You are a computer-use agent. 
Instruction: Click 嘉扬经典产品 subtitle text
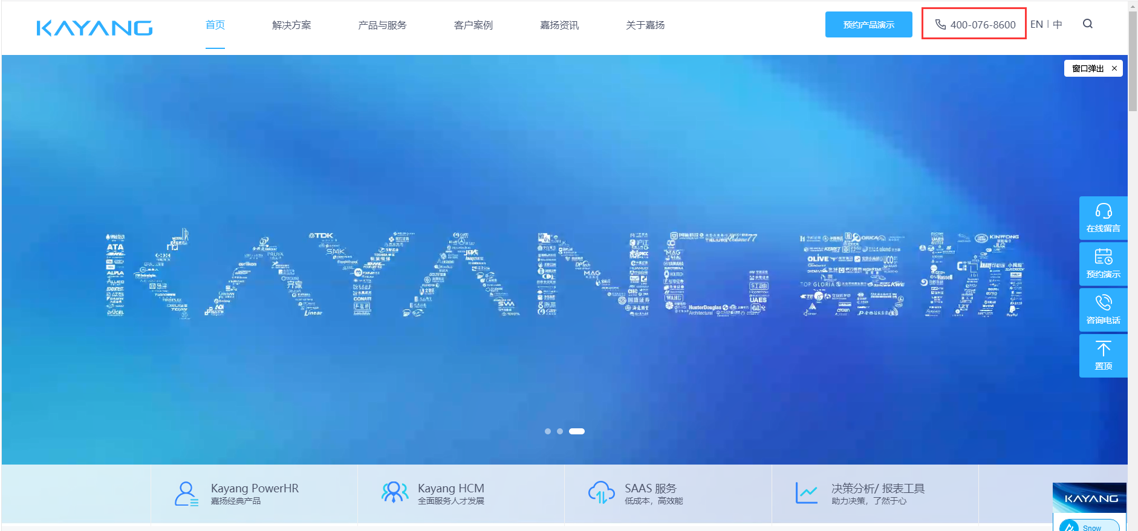(236, 501)
